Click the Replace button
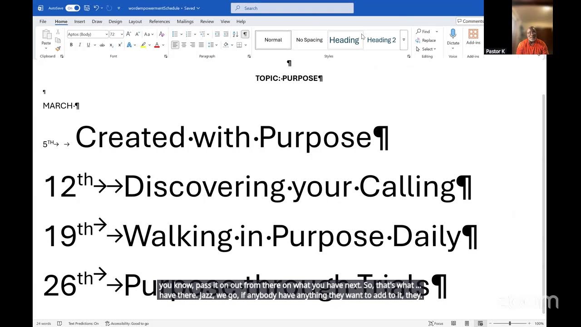 (x=426, y=40)
